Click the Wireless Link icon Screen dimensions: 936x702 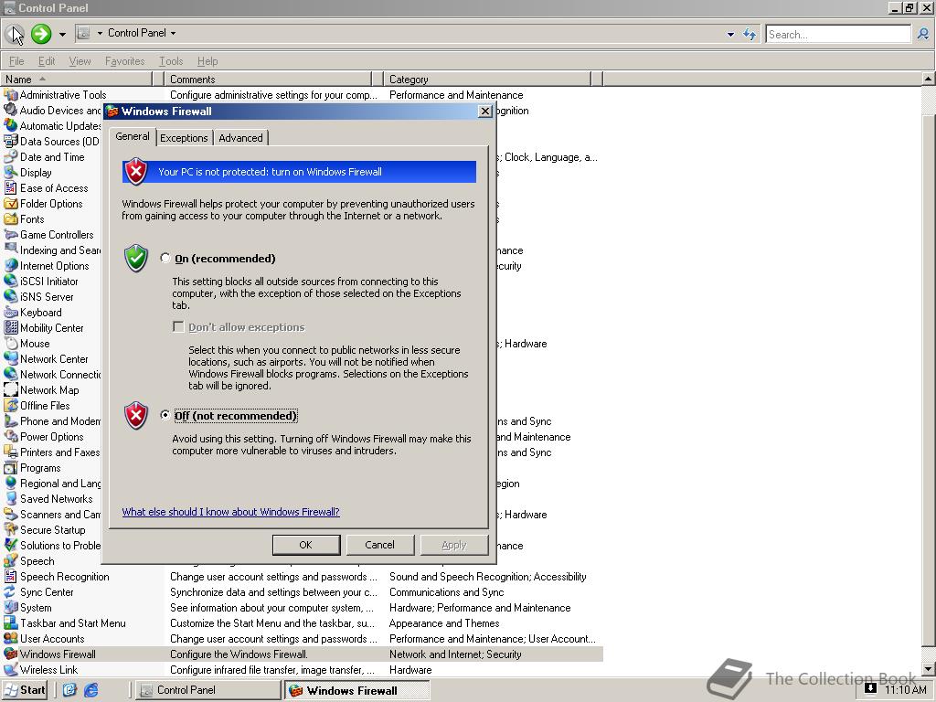coord(11,669)
